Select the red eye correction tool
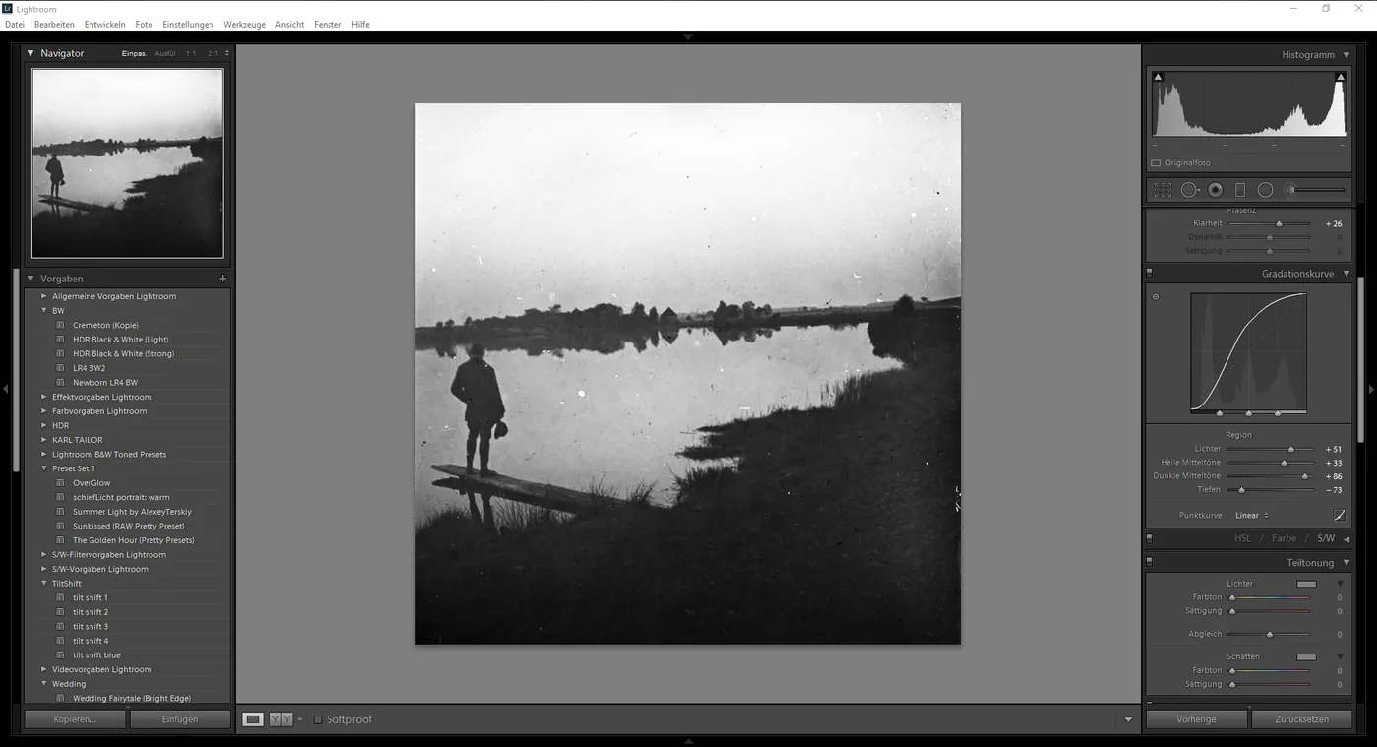This screenshot has width=1377, height=747. click(1216, 190)
